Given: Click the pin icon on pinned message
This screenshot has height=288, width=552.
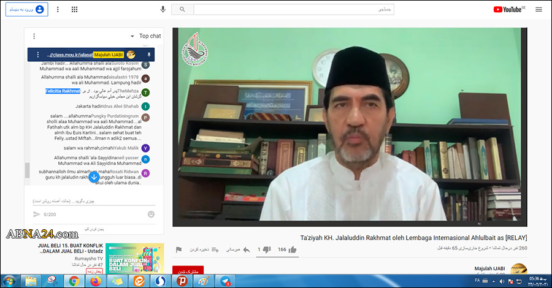Looking at the screenshot, I should pyautogui.click(x=148, y=55).
